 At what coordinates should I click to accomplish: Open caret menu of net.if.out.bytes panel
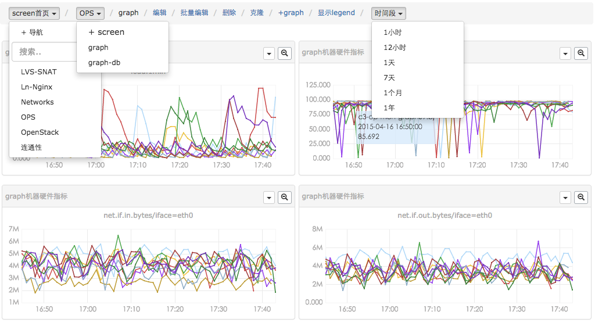click(x=565, y=198)
